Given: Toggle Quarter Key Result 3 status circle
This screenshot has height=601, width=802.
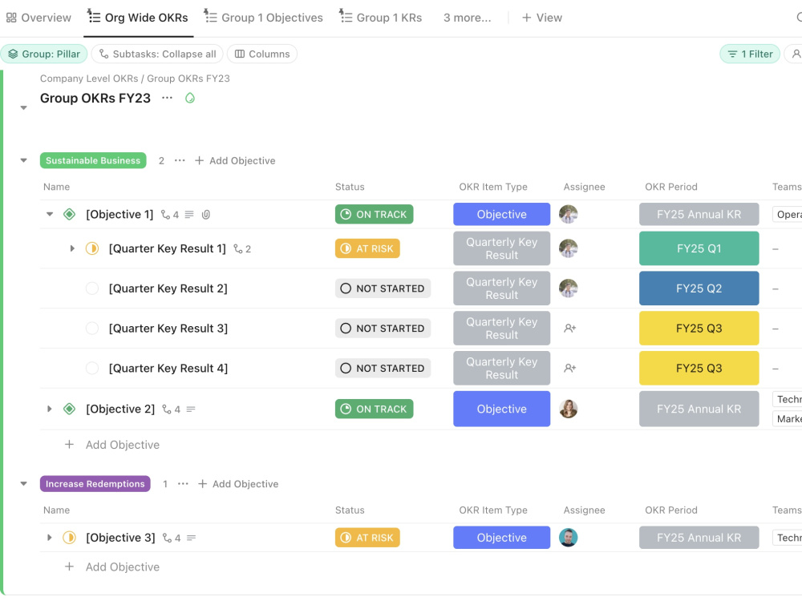Looking at the screenshot, I should pos(92,328).
